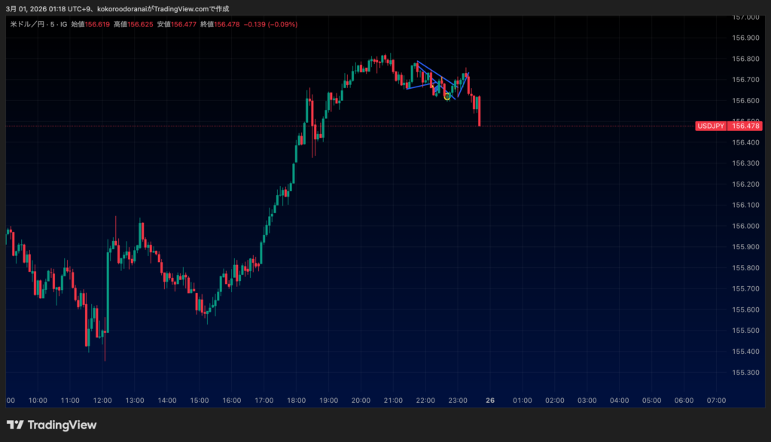This screenshot has width=771, height=442.
Task: Click the yellow circle marker on chart
Action: coord(447,96)
